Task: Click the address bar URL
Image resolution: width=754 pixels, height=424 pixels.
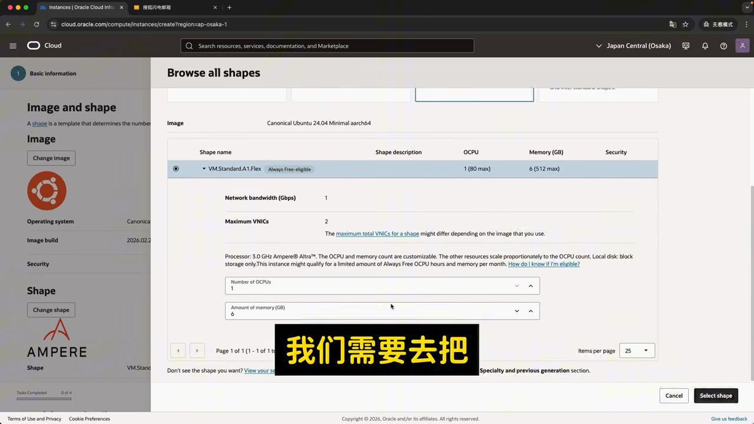Action: coord(144,24)
